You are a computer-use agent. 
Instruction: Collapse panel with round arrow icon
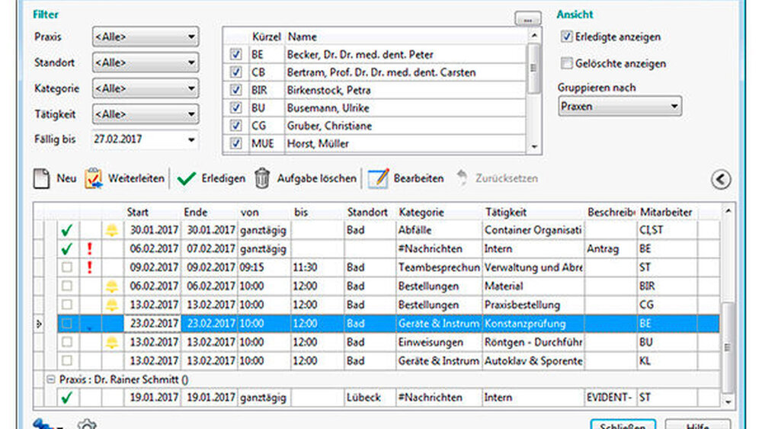(720, 179)
